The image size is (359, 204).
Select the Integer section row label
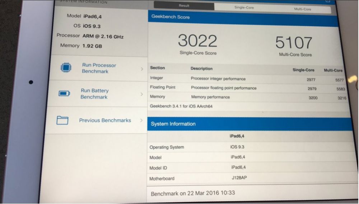pyautogui.click(x=157, y=78)
